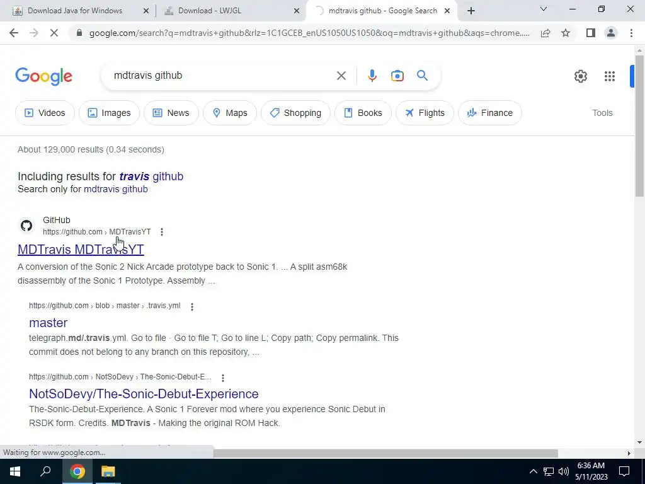The height and width of the screenshot is (484, 645).
Task: Filter results by Maps
Action: 230,113
